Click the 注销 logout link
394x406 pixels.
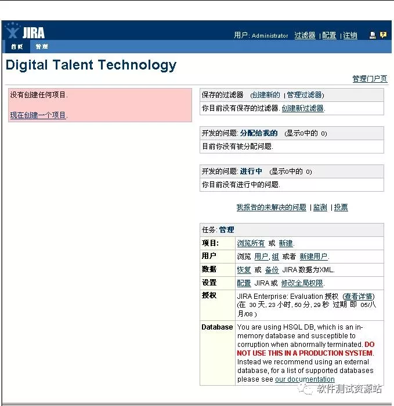(350, 35)
